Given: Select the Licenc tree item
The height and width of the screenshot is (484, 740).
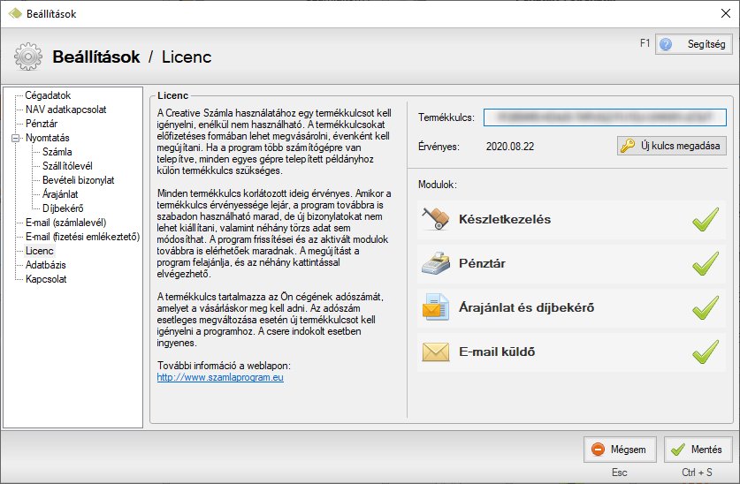Looking at the screenshot, I should [x=40, y=251].
